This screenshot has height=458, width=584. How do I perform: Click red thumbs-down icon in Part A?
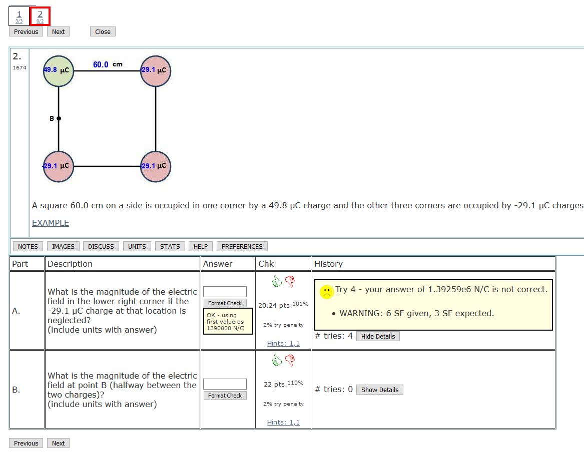click(290, 281)
